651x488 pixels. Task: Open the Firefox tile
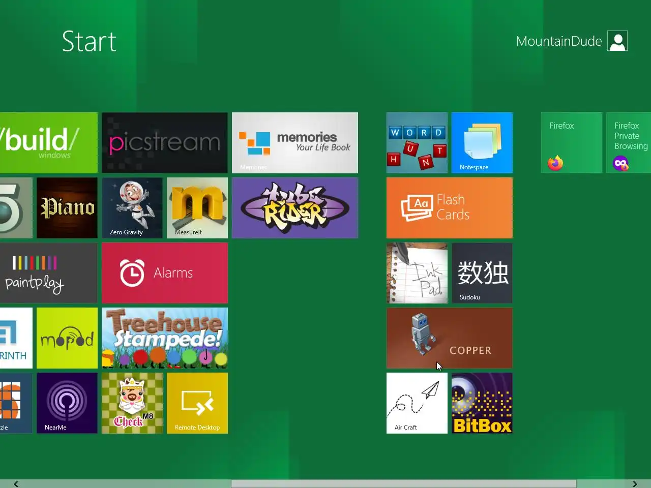(x=572, y=143)
